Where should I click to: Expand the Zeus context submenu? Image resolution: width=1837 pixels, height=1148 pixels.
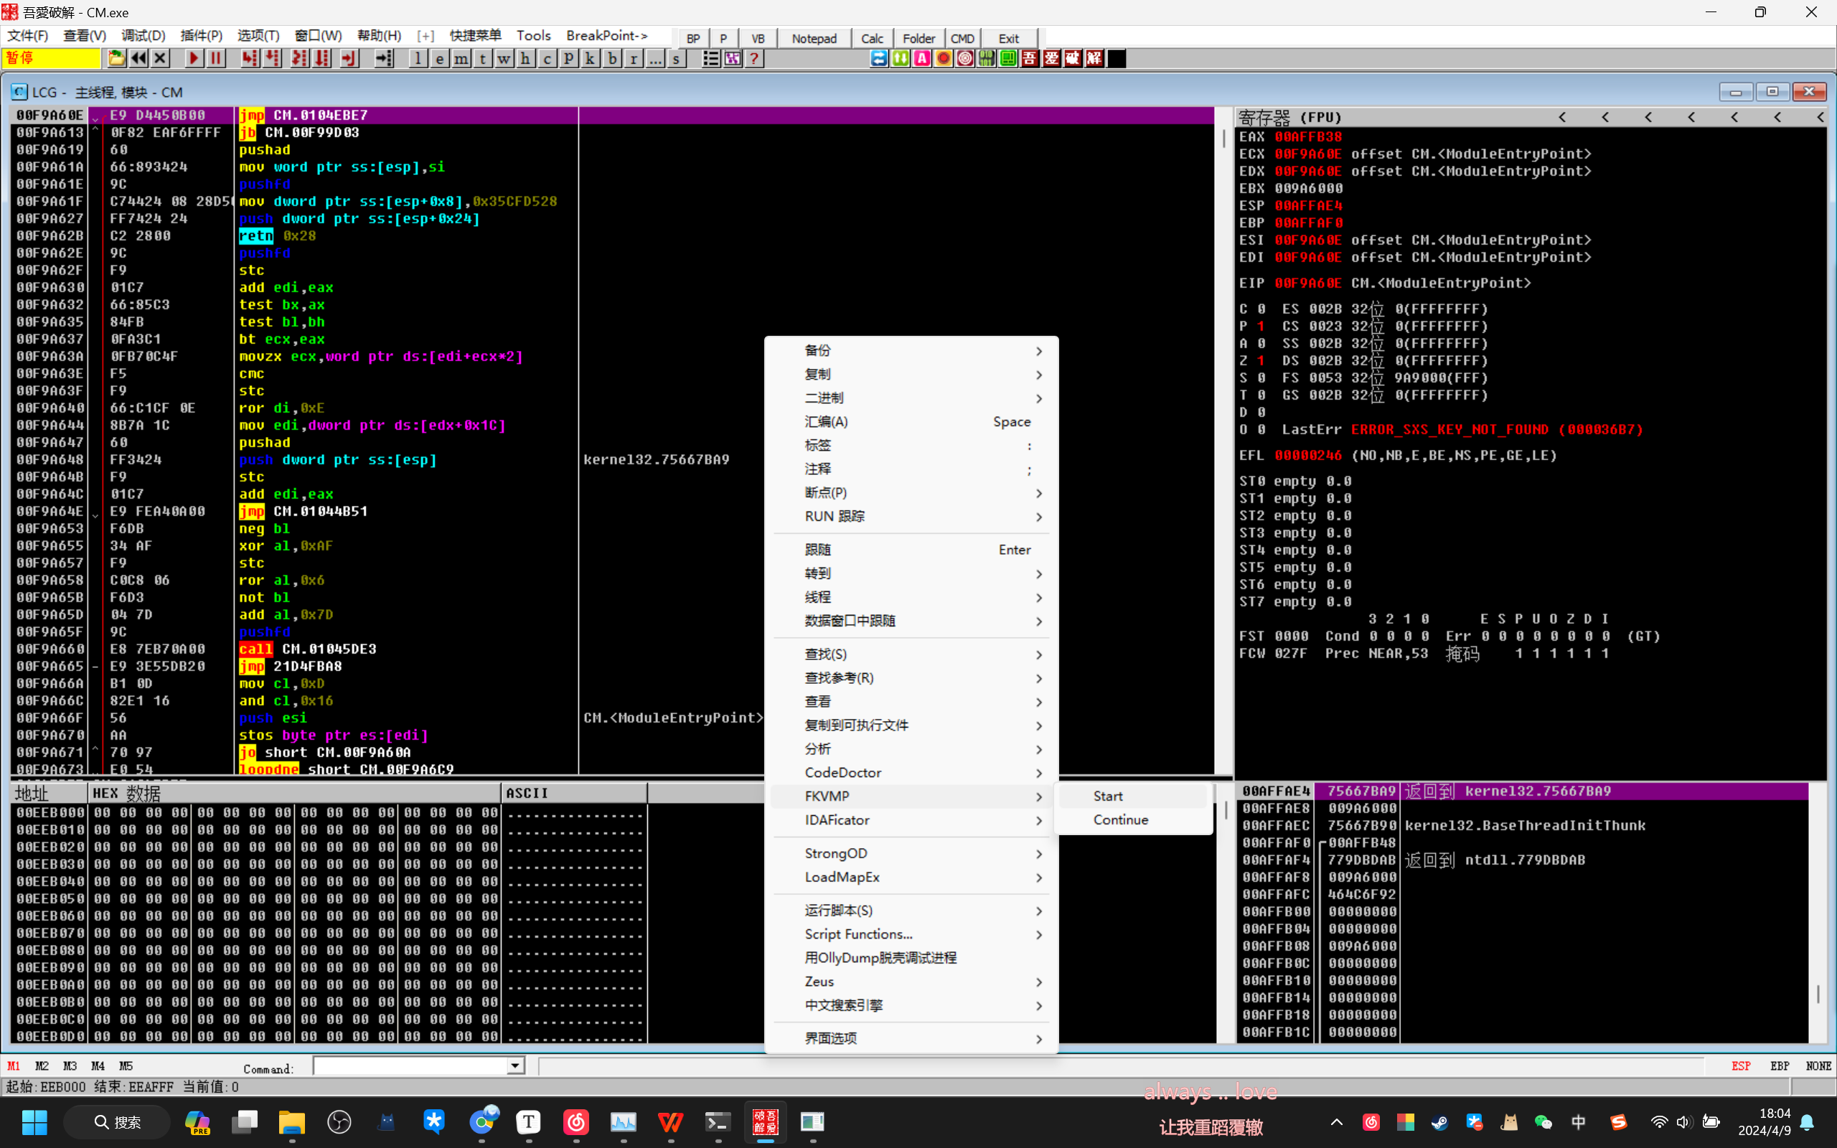click(x=911, y=982)
